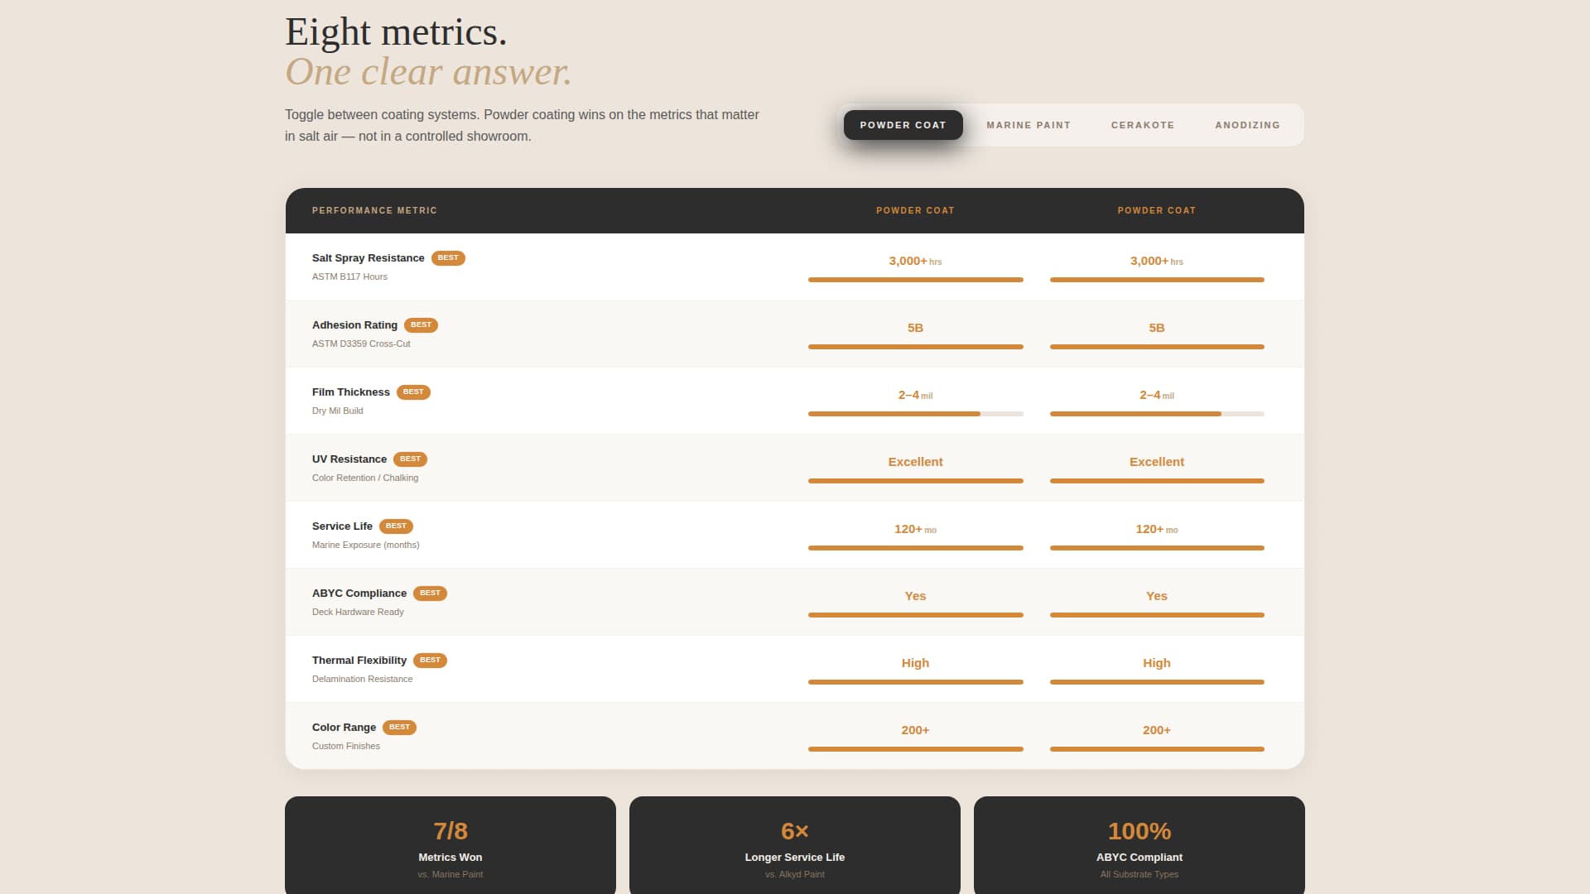The image size is (1590, 894).
Task: Click the BEST badge next to Thermal Flexibility
Action: [x=430, y=660]
